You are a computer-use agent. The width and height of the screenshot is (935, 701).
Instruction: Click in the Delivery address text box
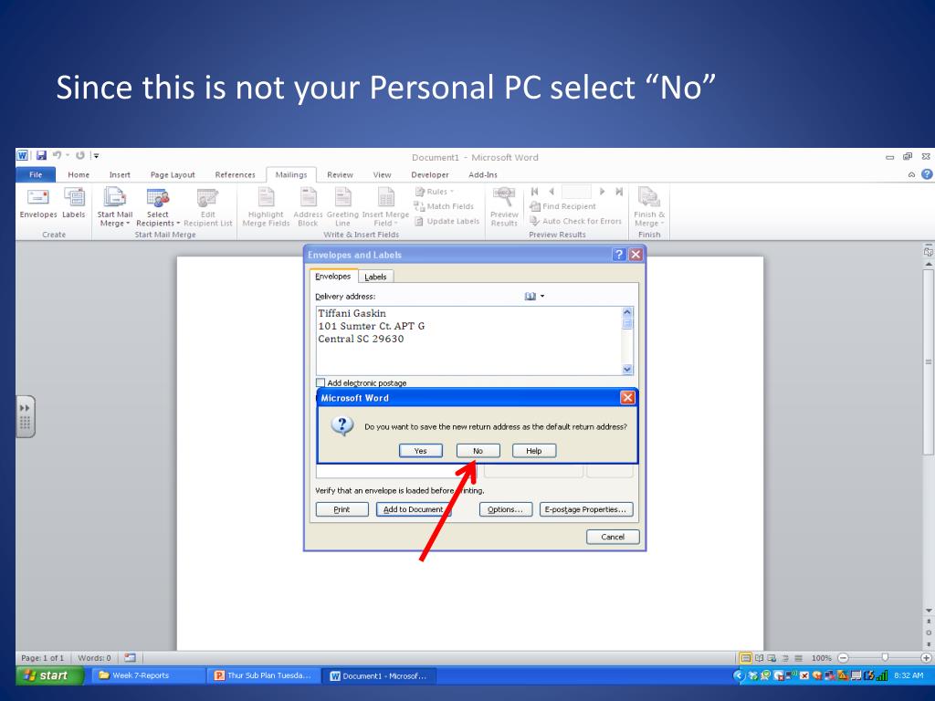tap(468, 340)
